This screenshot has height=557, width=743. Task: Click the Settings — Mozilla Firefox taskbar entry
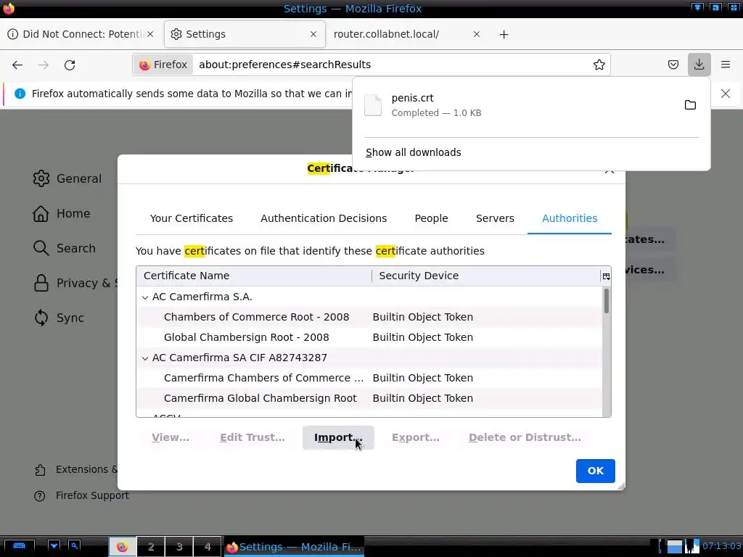[294, 547]
